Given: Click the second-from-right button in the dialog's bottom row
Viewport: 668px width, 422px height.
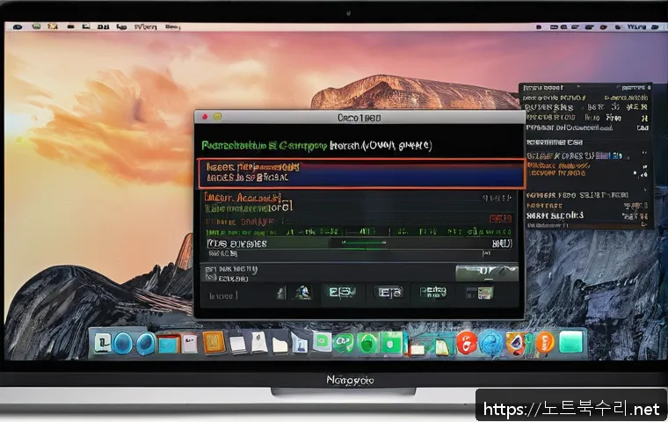Looking at the screenshot, I should (433, 294).
